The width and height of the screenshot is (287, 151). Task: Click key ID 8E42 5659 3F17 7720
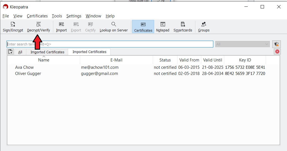tap(245, 74)
